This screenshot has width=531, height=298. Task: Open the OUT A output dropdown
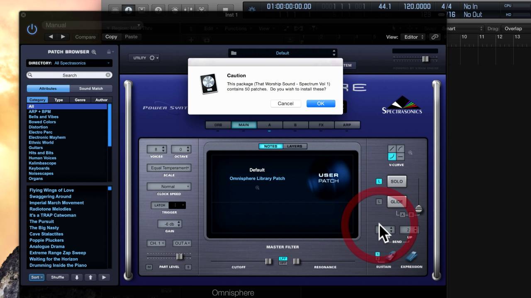pos(182,243)
